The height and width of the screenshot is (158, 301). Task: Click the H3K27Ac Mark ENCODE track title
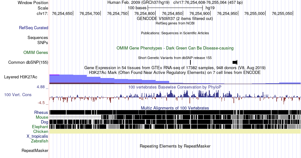(x=175, y=72)
